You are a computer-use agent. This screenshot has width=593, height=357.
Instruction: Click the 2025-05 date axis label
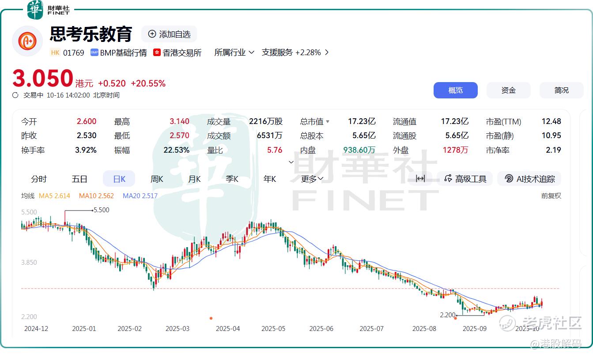tap(273, 329)
